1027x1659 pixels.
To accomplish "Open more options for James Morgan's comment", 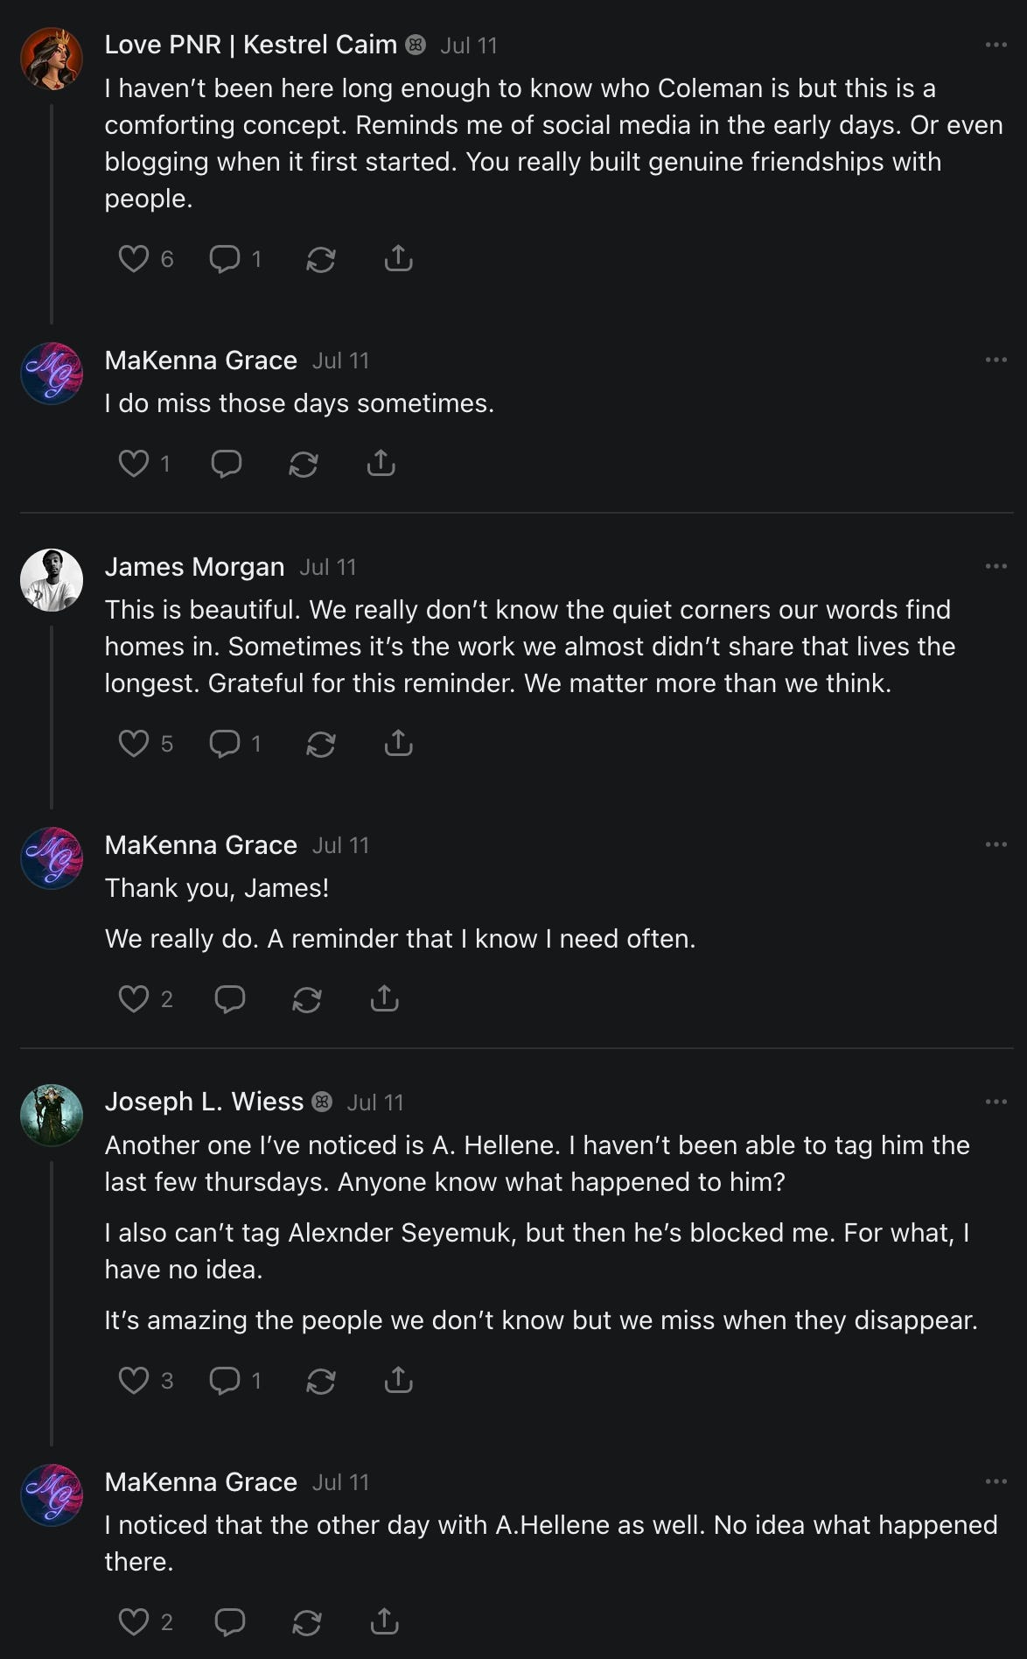I will coord(996,566).
